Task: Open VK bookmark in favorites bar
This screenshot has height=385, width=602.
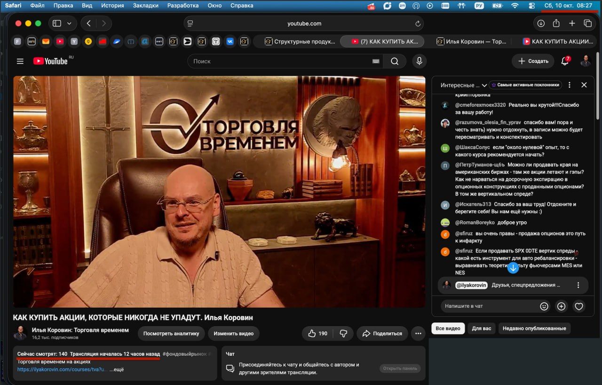Action: click(230, 41)
